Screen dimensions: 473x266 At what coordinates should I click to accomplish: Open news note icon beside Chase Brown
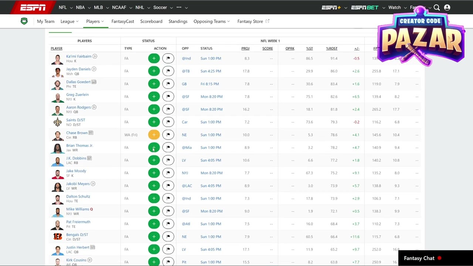point(91,133)
